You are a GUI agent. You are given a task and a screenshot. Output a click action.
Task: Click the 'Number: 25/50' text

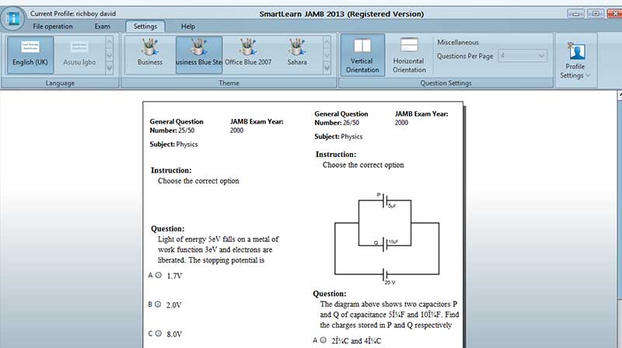172,130
